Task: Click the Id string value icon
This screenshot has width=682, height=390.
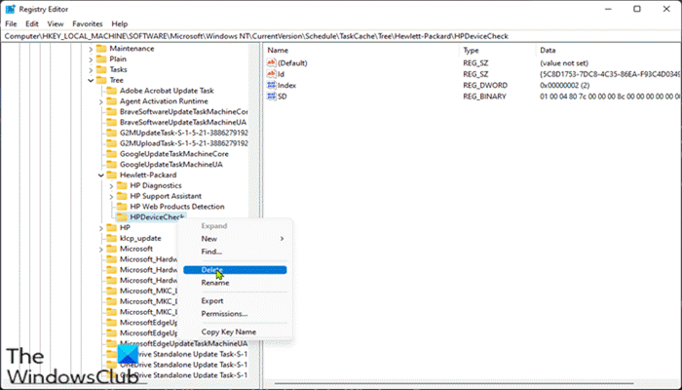Action: tap(272, 74)
